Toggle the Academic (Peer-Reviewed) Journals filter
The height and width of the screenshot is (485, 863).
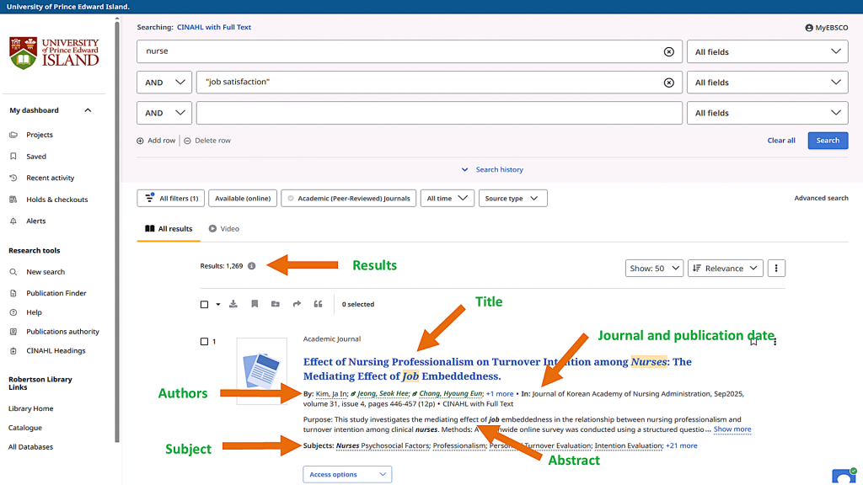[348, 199]
